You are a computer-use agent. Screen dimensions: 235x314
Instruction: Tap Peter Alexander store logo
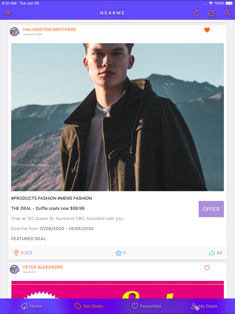click(14, 269)
